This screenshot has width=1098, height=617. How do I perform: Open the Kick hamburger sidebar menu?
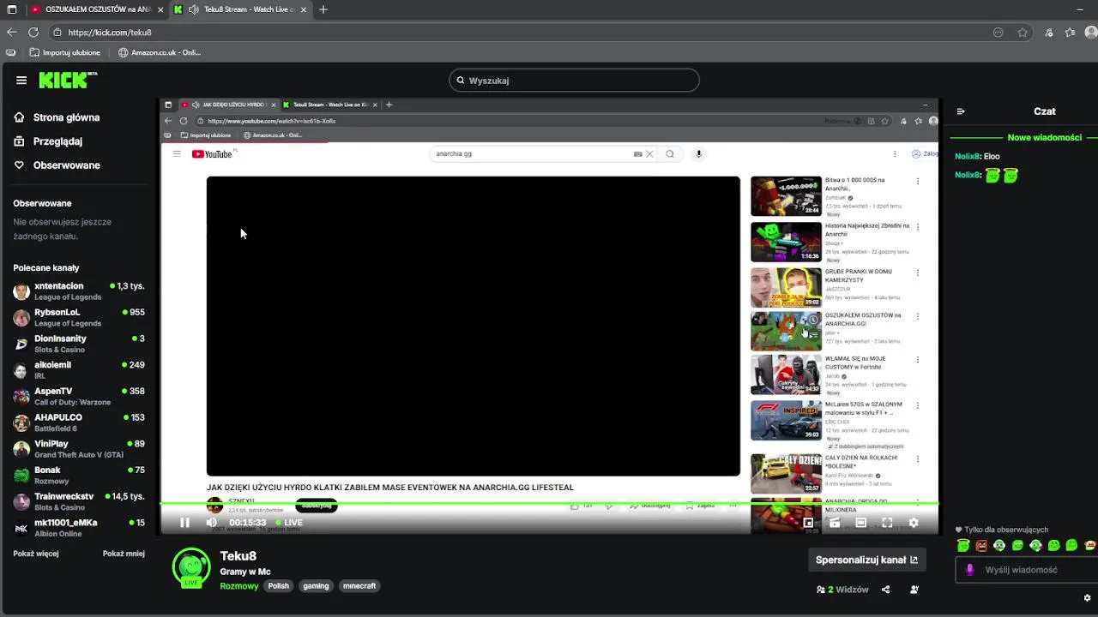[21, 81]
